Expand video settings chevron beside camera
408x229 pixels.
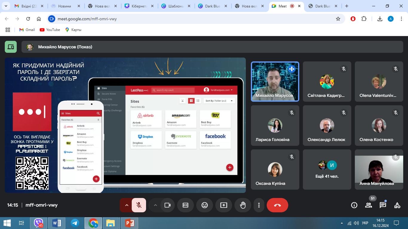155,205
